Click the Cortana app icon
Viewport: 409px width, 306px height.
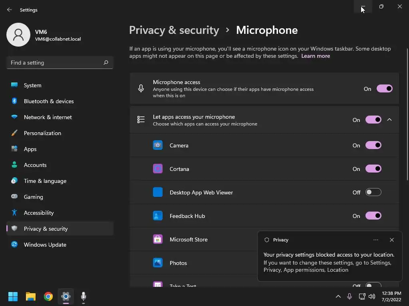click(158, 169)
